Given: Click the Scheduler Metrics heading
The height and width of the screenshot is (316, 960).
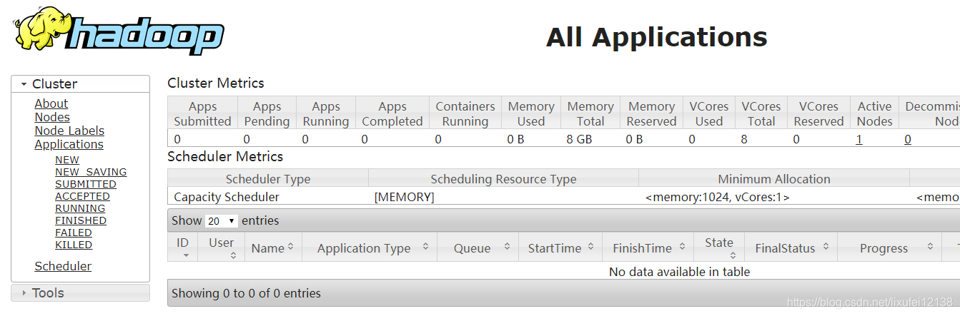Looking at the screenshot, I should click(x=225, y=156).
